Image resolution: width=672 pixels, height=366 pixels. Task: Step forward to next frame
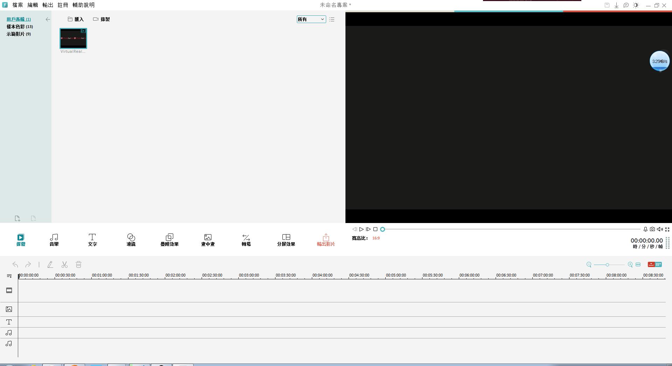point(368,229)
